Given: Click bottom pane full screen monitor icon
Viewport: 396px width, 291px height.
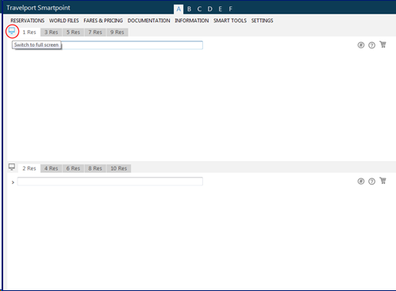Looking at the screenshot, I should point(12,167).
